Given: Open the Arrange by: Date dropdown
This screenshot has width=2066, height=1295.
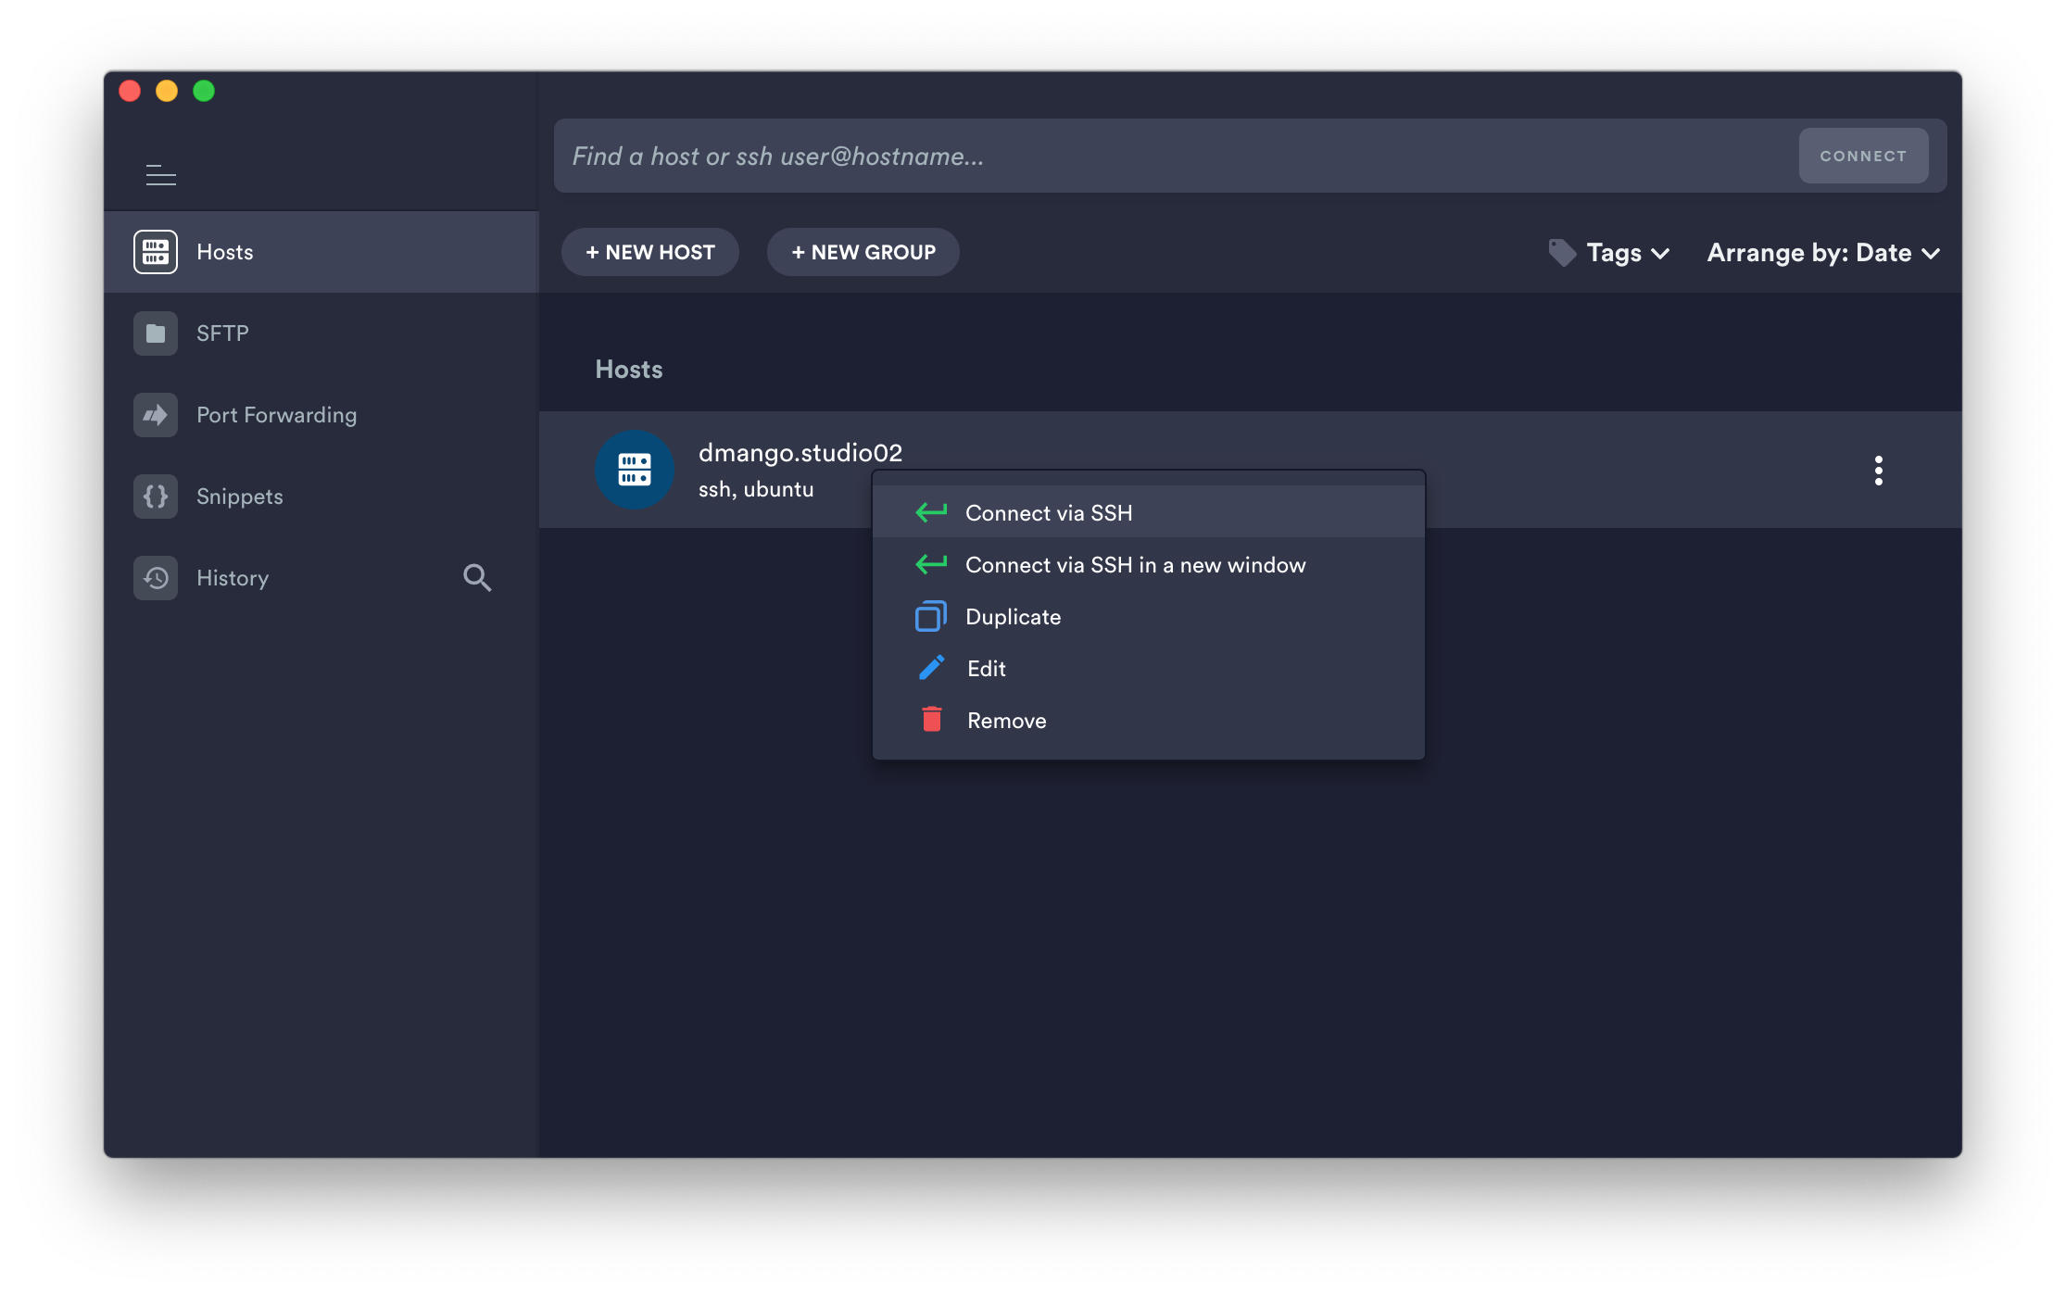Looking at the screenshot, I should click(1823, 253).
